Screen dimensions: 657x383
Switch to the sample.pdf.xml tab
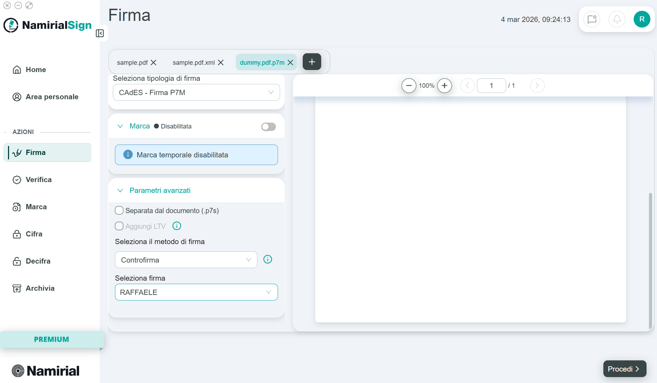click(194, 63)
